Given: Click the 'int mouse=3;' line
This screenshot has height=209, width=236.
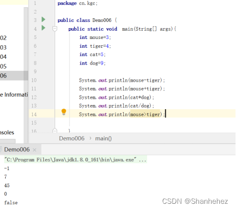Looking at the screenshot, I should (x=95, y=37).
